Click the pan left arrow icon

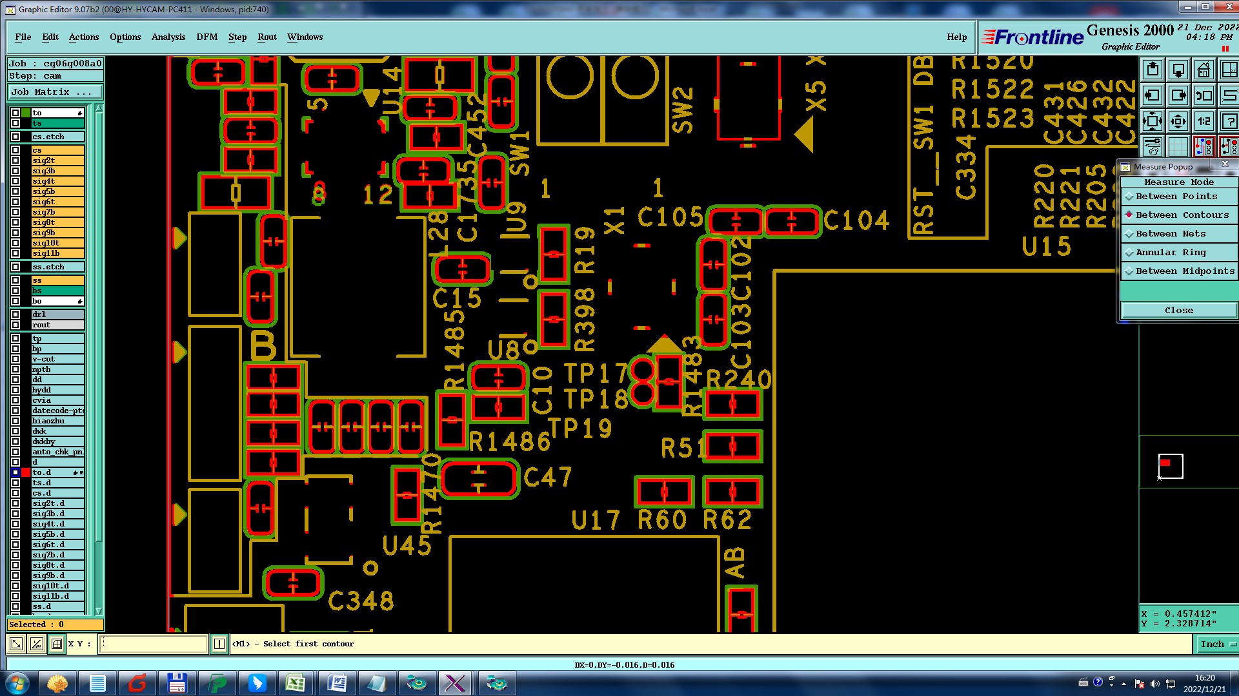1153,95
